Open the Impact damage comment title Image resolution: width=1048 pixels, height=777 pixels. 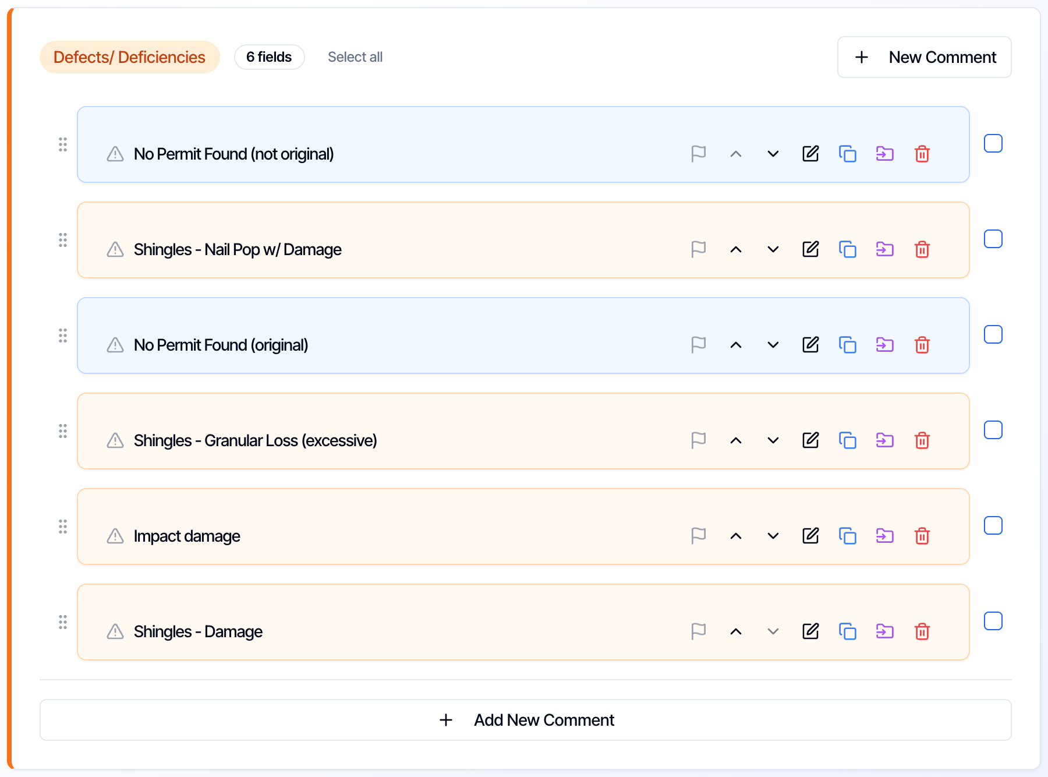click(187, 536)
